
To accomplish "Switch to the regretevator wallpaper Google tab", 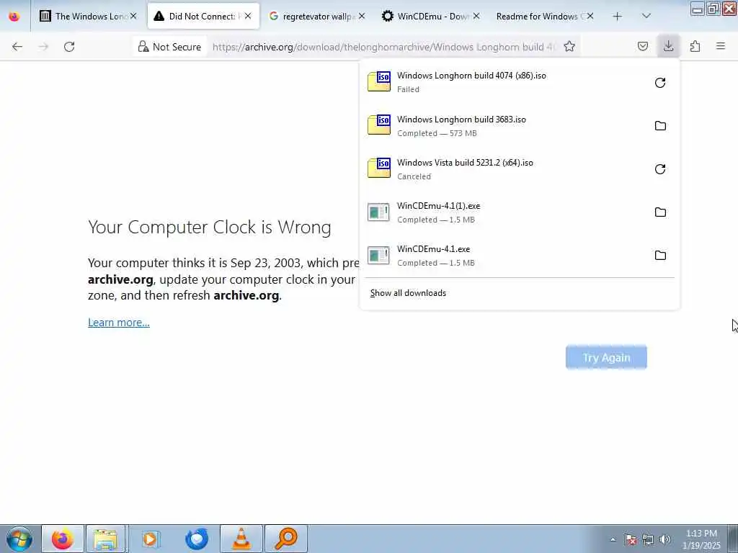I will [x=317, y=17].
